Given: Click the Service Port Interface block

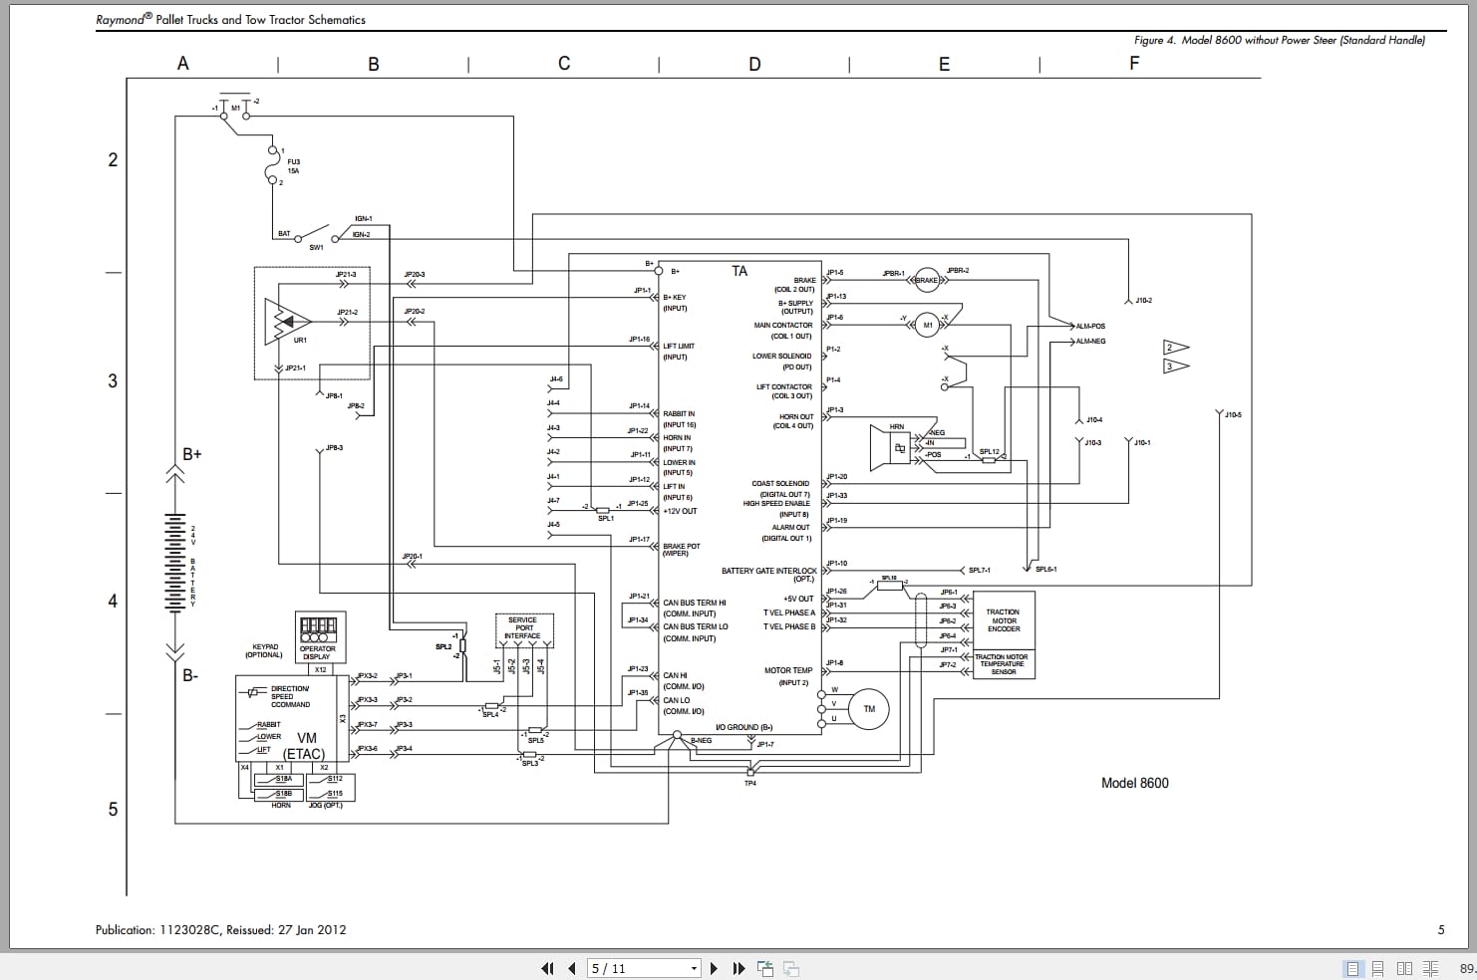Looking at the screenshot, I should 523,628.
